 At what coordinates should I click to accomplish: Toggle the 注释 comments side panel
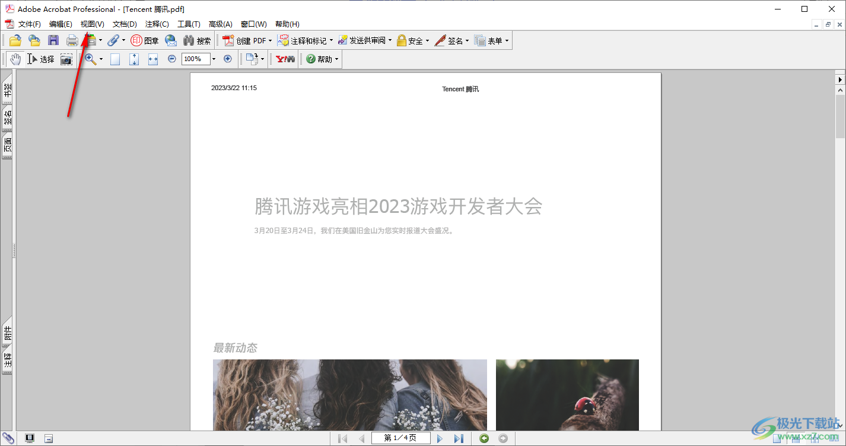click(8, 360)
